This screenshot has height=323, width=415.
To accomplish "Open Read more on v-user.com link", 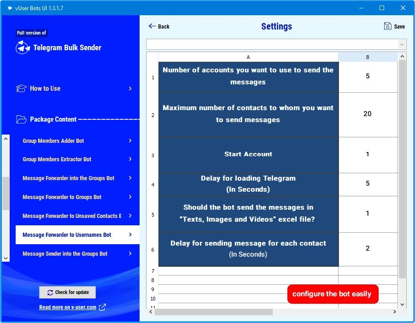I will (68, 307).
